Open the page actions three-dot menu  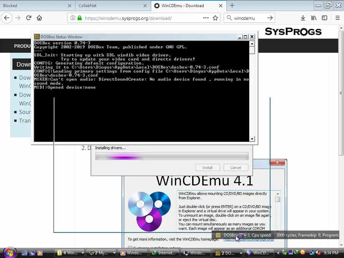(206, 18)
